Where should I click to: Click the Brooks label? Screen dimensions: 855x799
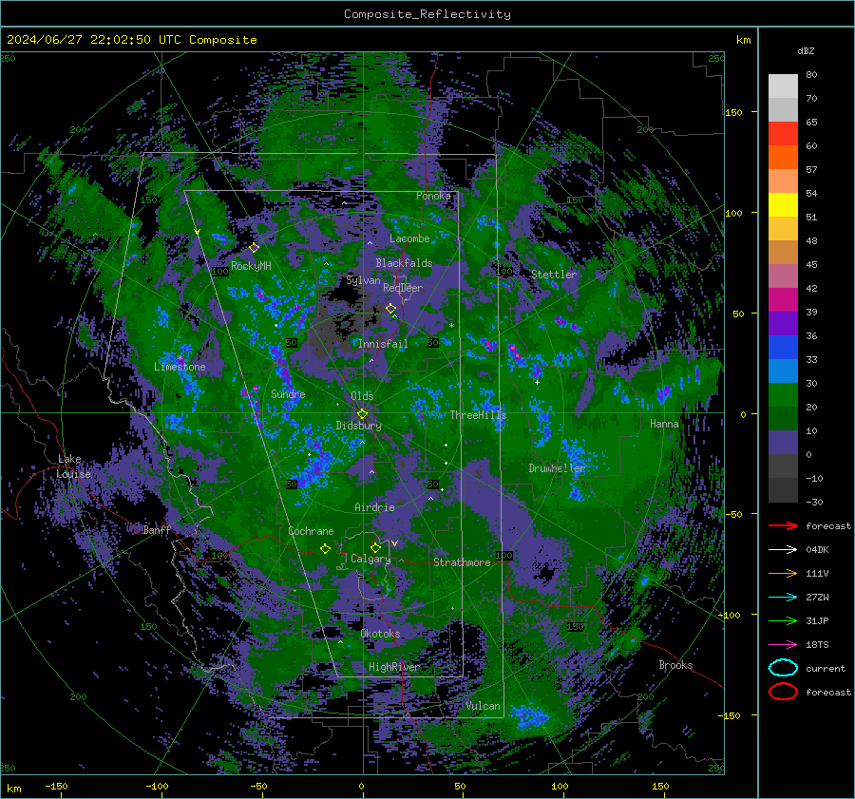(x=675, y=665)
